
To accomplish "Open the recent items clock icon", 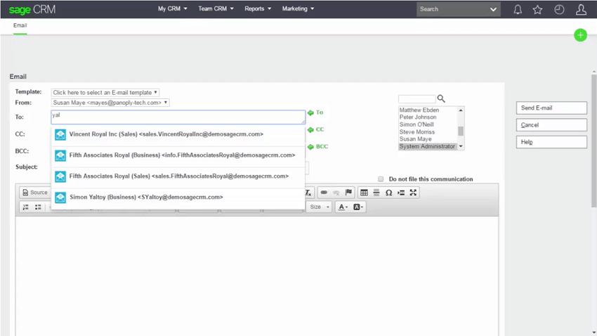I will [559, 10].
